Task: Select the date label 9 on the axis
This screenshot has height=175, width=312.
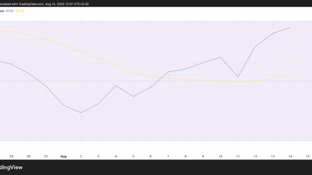Action: (203, 156)
